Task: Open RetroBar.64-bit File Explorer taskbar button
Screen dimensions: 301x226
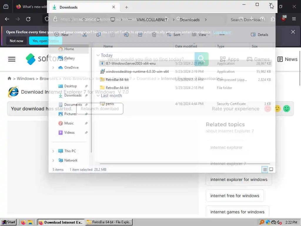Action: click(109, 222)
